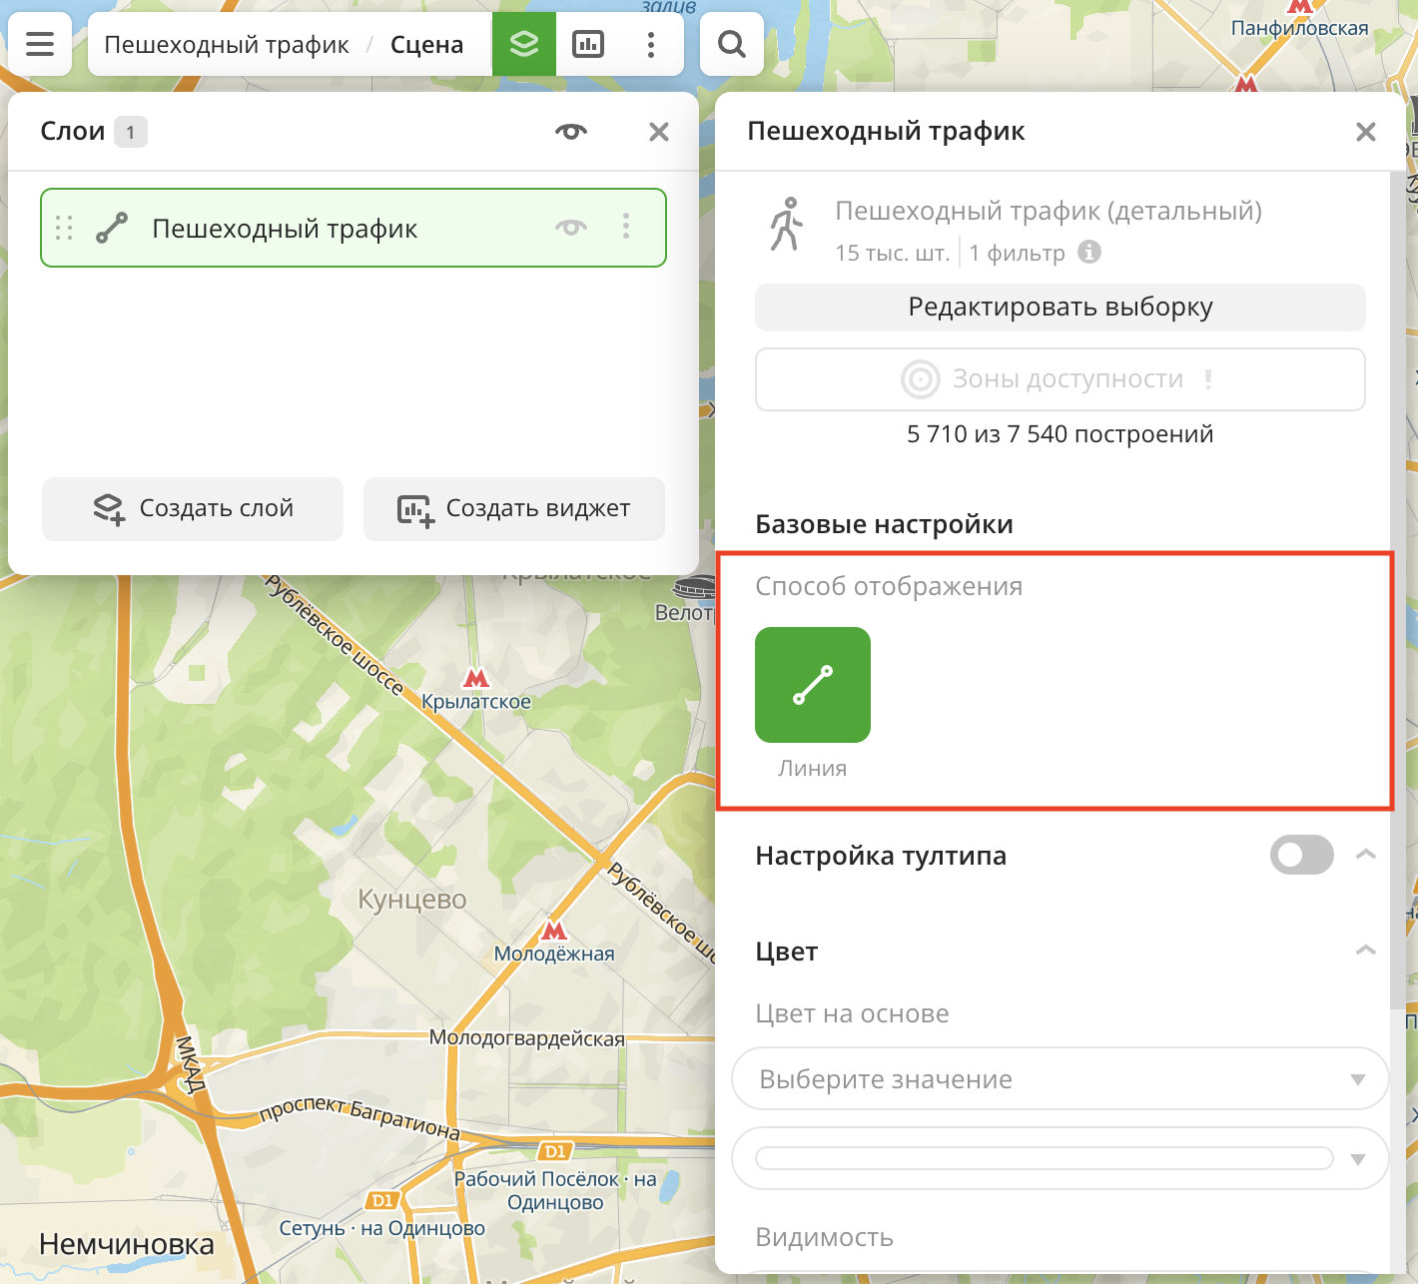Click the green layers panel icon

pos(523,44)
